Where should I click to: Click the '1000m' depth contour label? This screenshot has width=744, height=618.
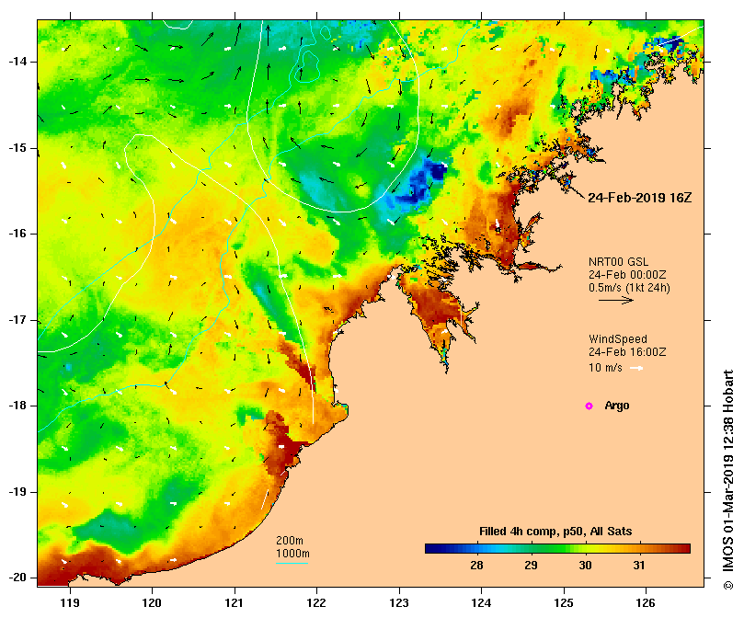tap(292, 554)
